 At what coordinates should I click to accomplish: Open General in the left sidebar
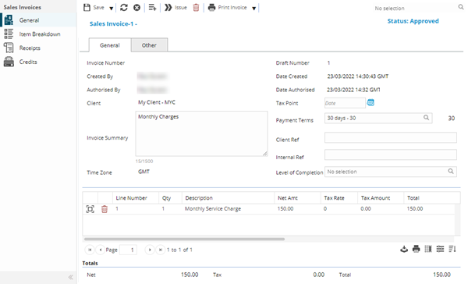click(x=30, y=20)
